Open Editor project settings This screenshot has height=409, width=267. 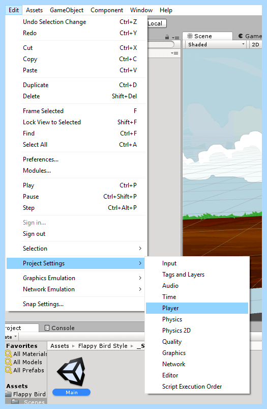[x=197, y=375]
